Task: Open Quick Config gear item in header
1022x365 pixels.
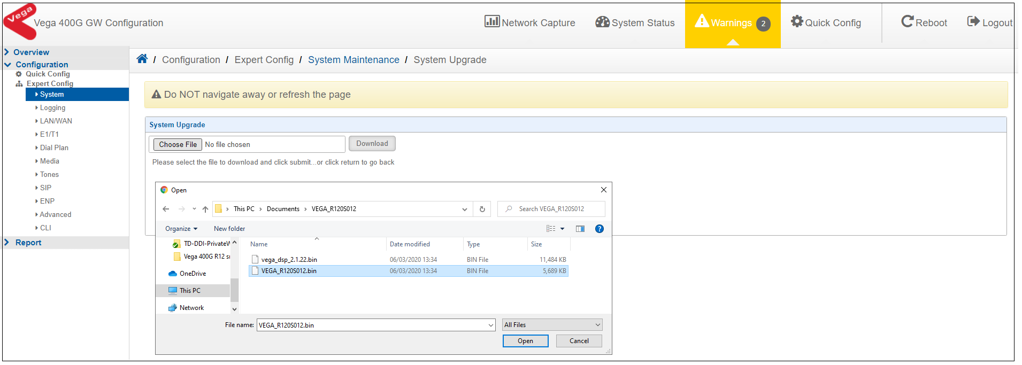Action: click(x=826, y=22)
